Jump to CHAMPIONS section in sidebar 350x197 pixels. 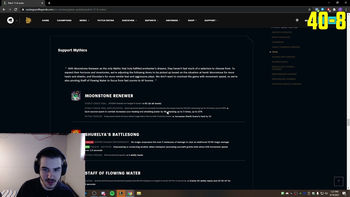pos(278,42)
